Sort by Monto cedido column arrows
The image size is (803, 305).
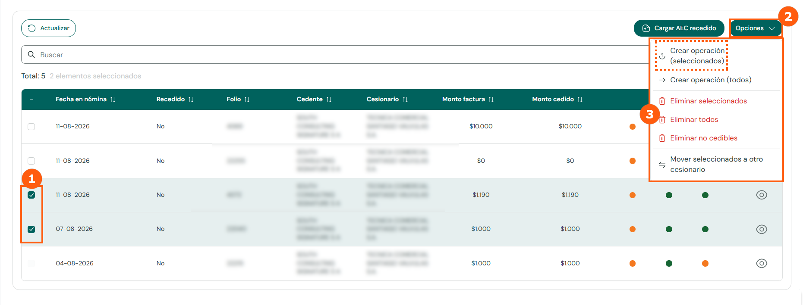(580, 100)
